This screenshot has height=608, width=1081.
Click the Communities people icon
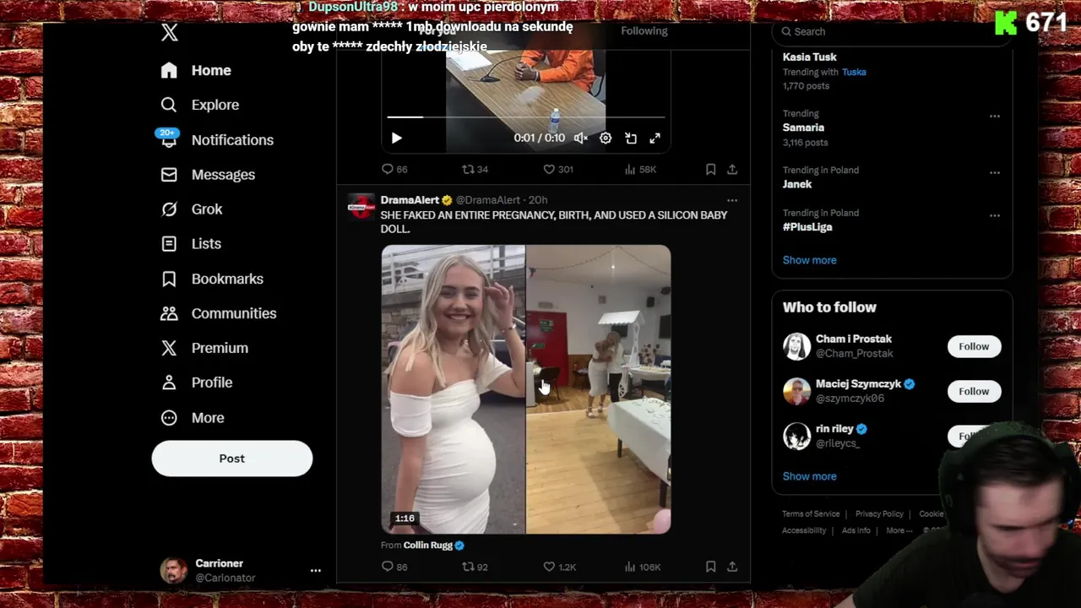click(169, 313)
